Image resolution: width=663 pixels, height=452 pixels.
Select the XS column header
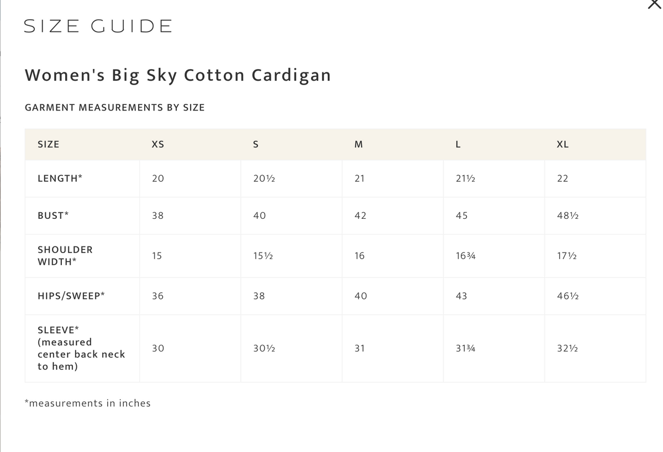pyautogui.click(x=157, y=144)
